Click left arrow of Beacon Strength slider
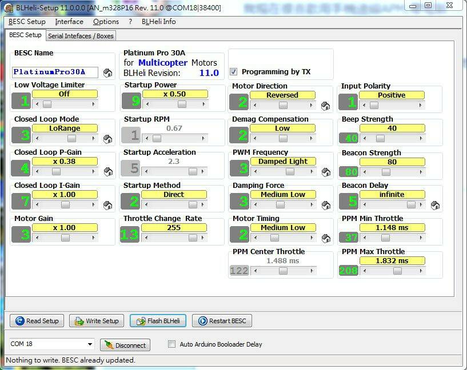The image size is (467, 370). click(x=365, y=172)
